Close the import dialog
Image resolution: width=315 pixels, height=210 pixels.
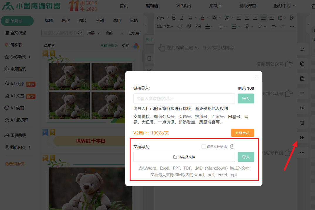pos(257,76)
